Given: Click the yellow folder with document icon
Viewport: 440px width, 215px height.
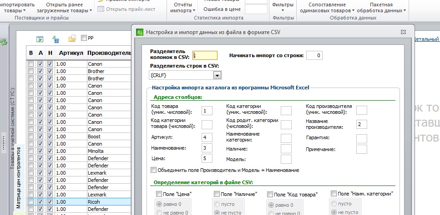Looking at the screenshot, I should click(x=72, y=38).
